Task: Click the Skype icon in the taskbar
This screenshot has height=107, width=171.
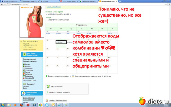Action: [x=47, y=105]
